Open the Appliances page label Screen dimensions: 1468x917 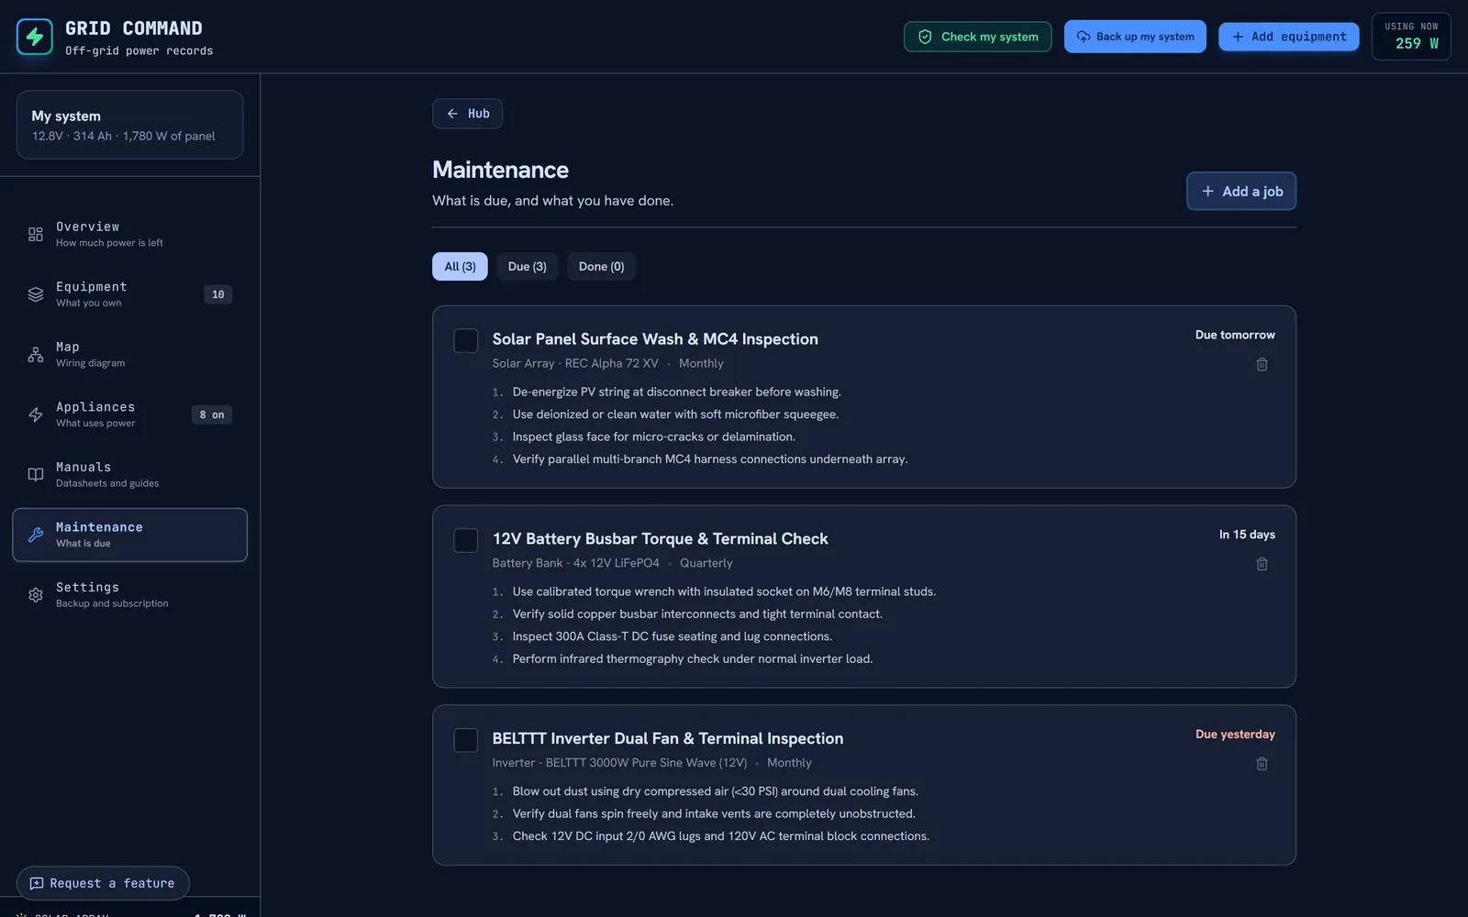pyautogui.click(x=95, y=407)
